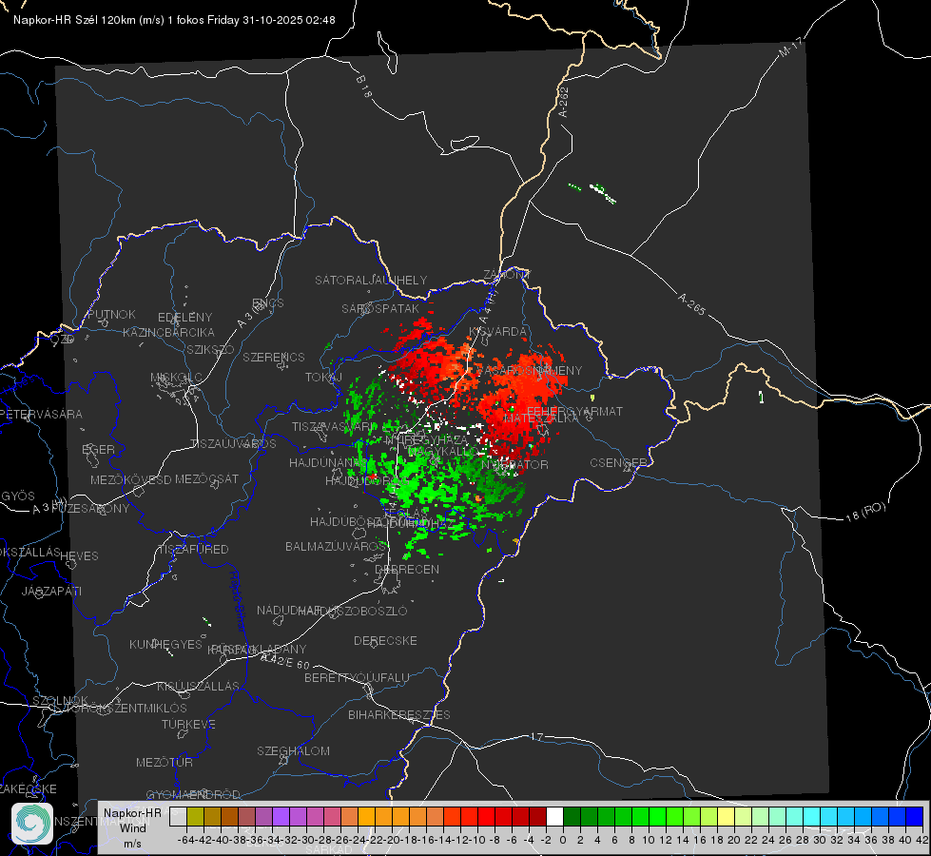
Task: Click the swirl logo icon beside the legend
Action: click(x=32, y=824)
